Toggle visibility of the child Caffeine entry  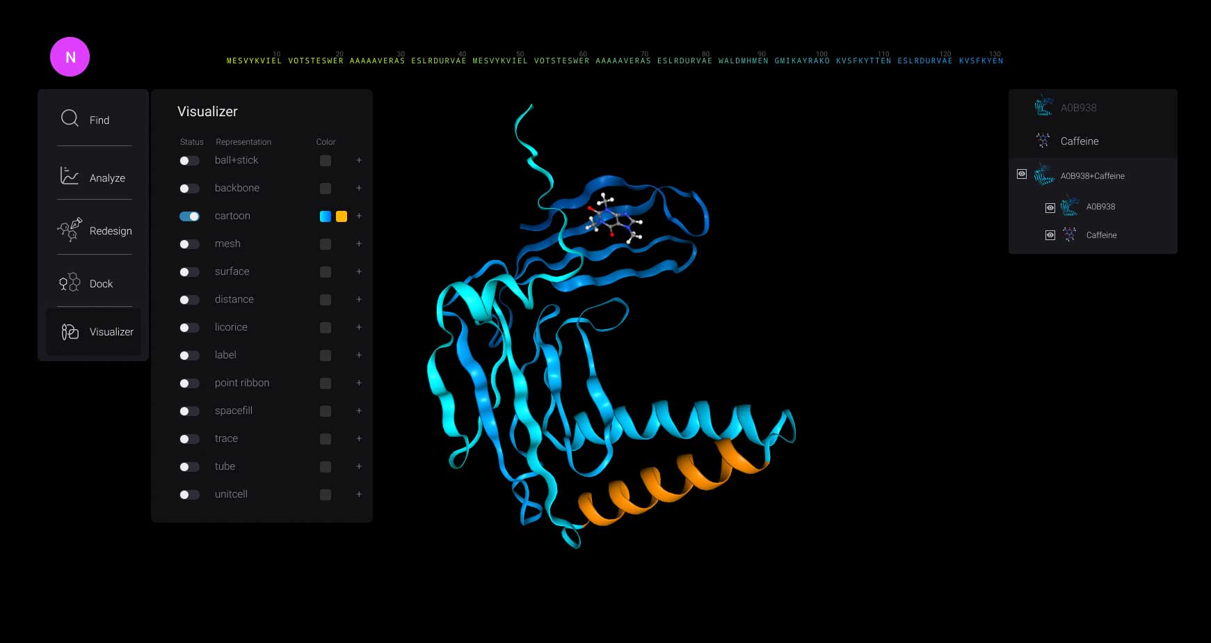pyautogui.click(x=1050, y=235)
